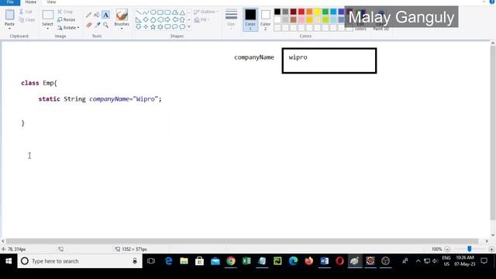Click the zoom out minus button
496x279 pixels.
[447, 250]
